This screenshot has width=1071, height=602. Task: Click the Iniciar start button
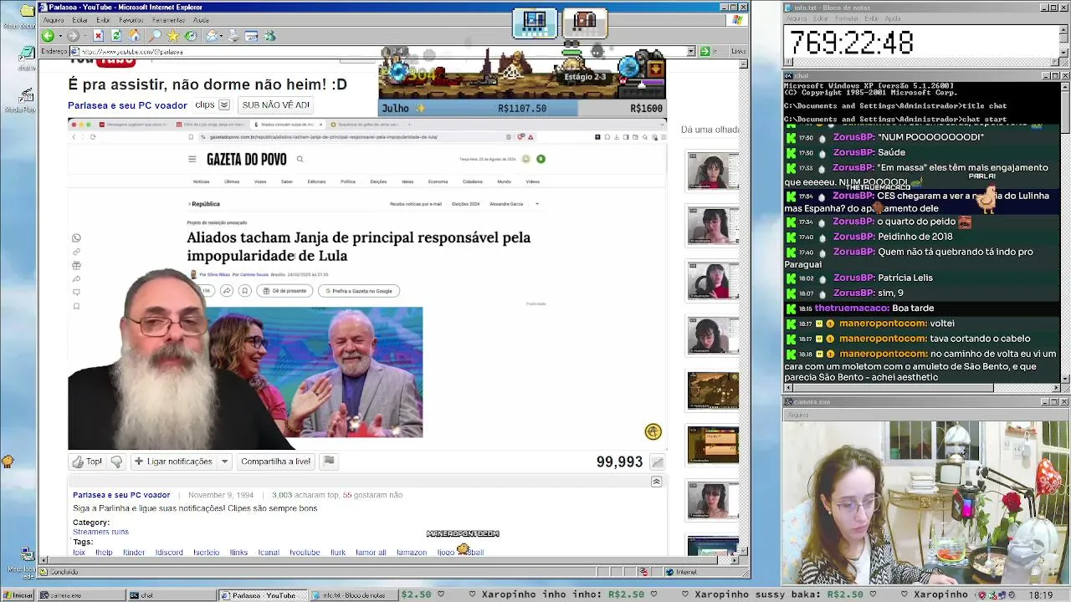pos(18,595)
